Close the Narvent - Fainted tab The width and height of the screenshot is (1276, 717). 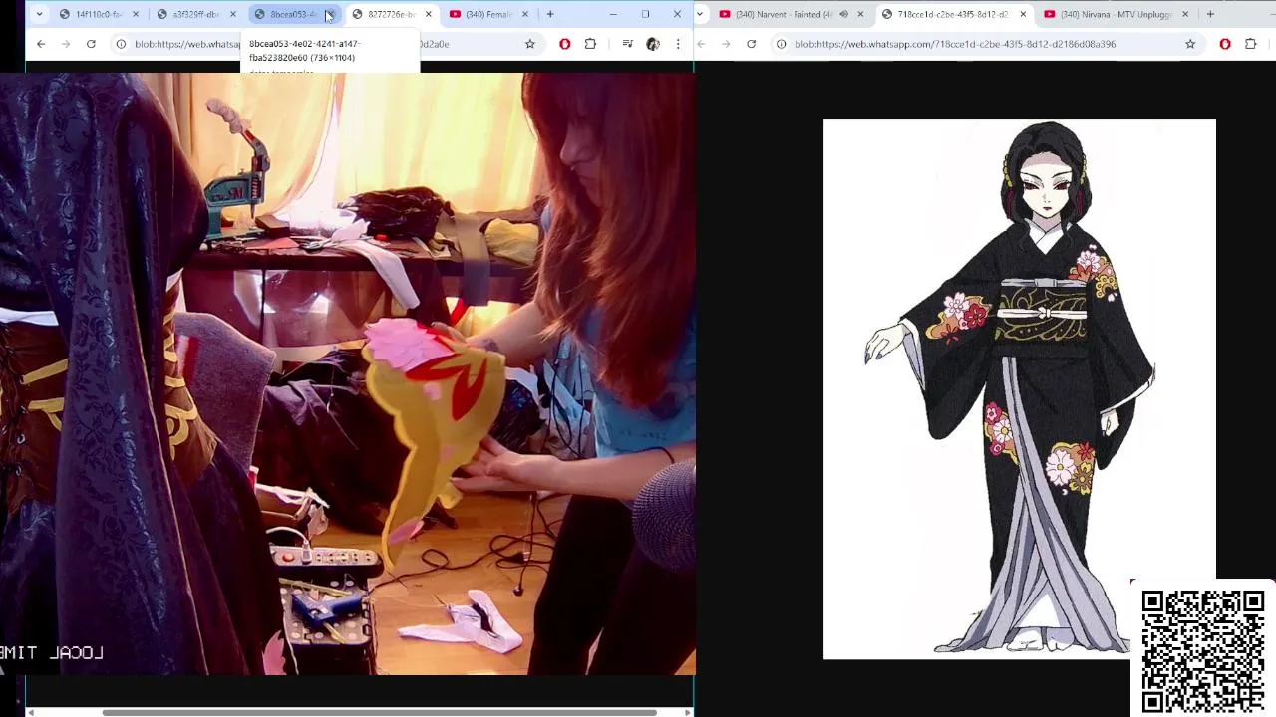point(861,14)
